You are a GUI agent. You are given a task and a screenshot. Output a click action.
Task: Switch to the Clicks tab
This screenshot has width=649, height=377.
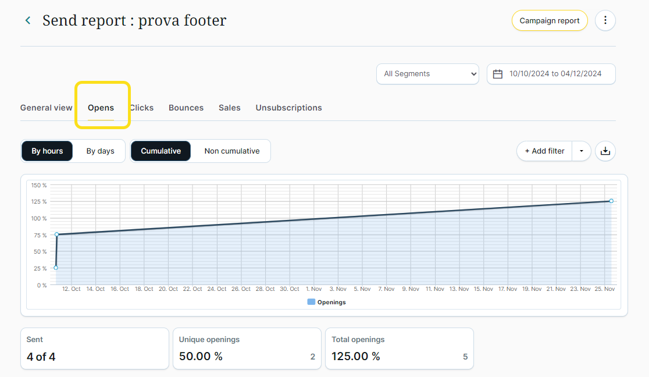(x=142, y=108)
